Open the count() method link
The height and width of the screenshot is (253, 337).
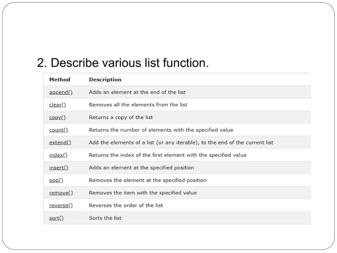pyautogui.click(x=59, y=130)
